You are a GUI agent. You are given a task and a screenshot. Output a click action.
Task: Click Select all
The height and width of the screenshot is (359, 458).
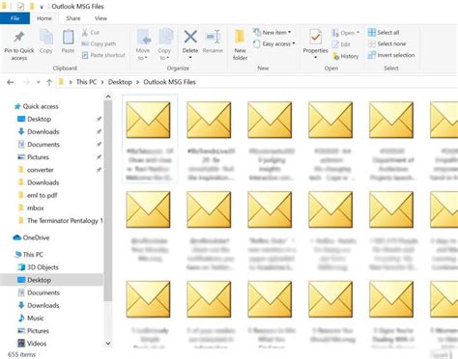[x=384, y=33]
